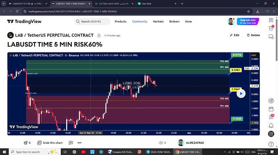The width and height of the screenshot is (278, 155).
Task: Open the Freegate 8.05 taskbar app
Action: tap(120, 152)
